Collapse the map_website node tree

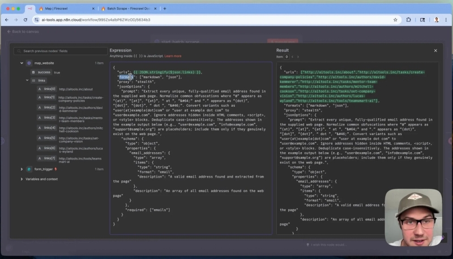click(x=22, y=63)
